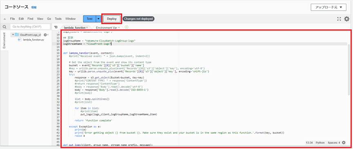Toggle the fullscreen editor icon

click(x=339, y=19)
